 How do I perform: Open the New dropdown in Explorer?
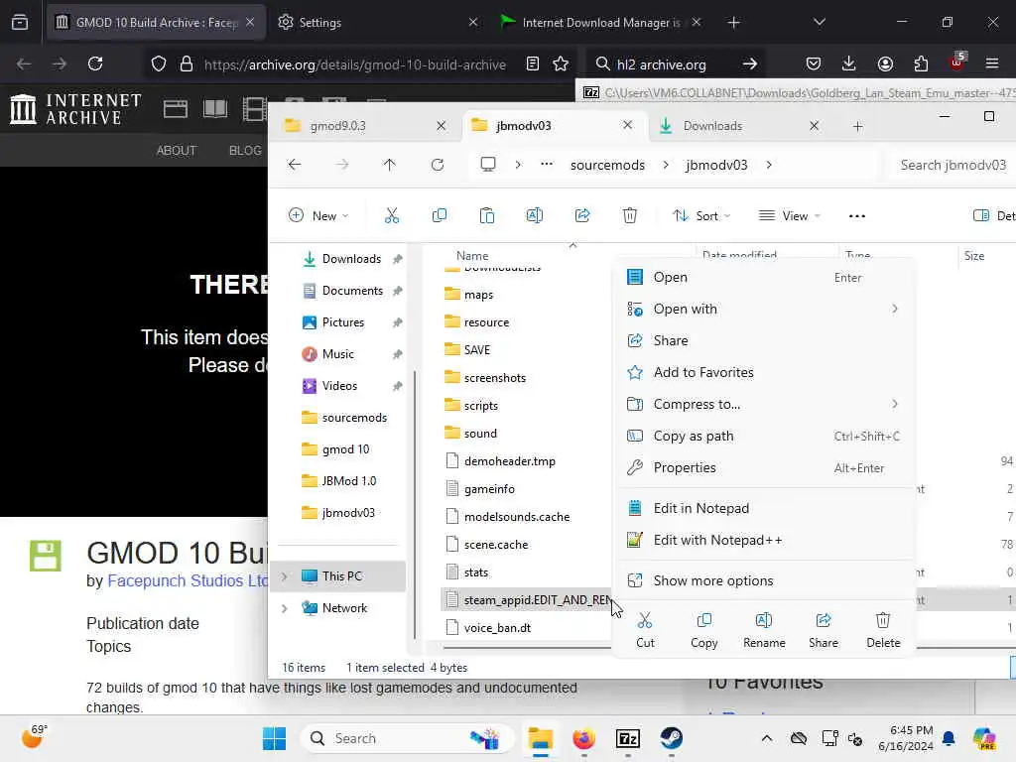318,215
